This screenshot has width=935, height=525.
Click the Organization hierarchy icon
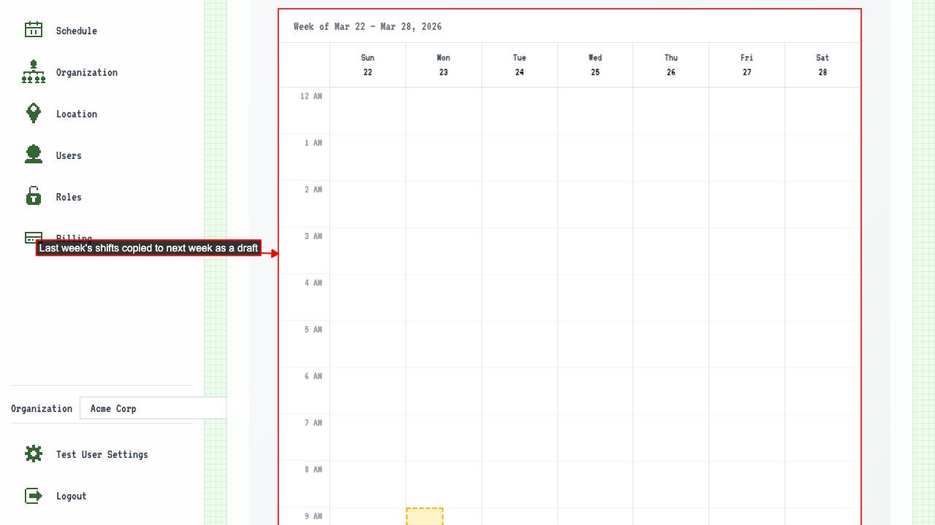33,71
